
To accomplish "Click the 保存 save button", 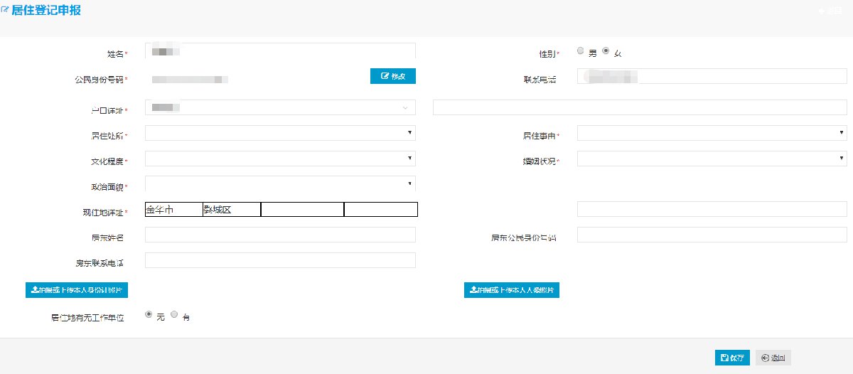I will tap(732, 358).
